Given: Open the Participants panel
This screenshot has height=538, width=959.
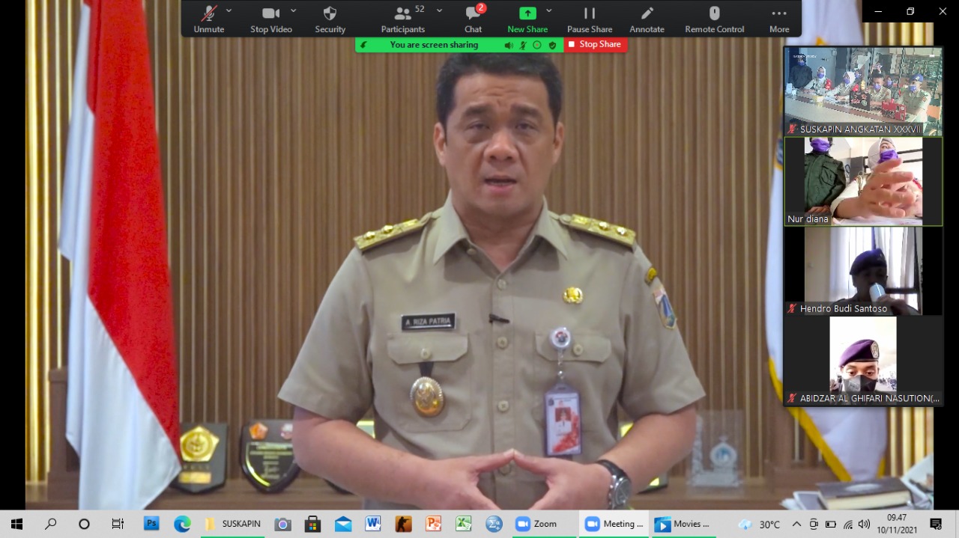Looking at the screenshot, I should click(x=403, y=19).
